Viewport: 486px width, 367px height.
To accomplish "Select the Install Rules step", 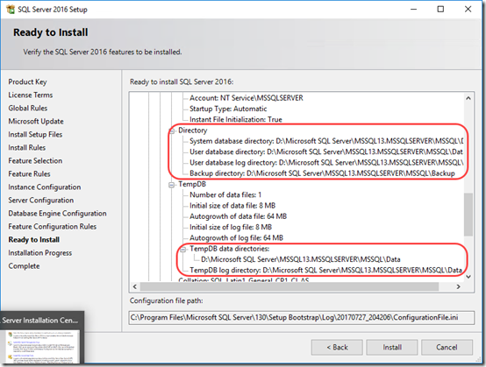I will (x=27, y=148).
